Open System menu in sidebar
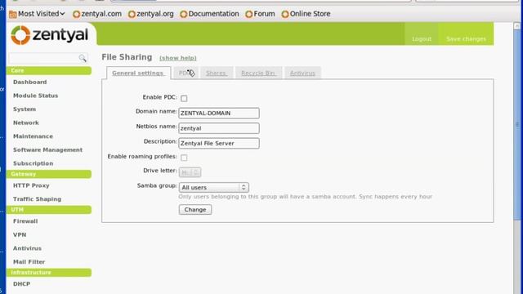Viewport: 523px width, 294px height. [25, 109]
